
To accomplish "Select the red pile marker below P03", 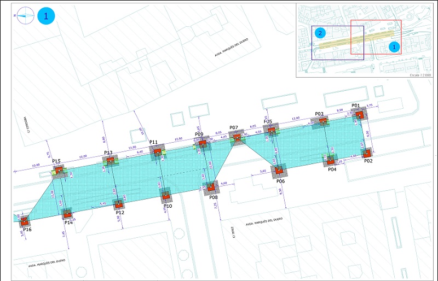I will click(x=323, y=121).
